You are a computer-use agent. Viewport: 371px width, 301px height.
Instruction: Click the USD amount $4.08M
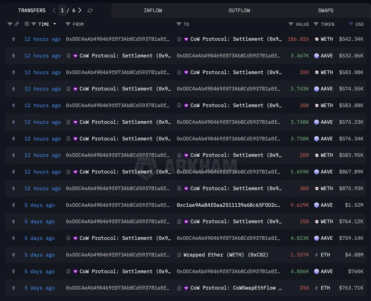[x=354, y=255]
